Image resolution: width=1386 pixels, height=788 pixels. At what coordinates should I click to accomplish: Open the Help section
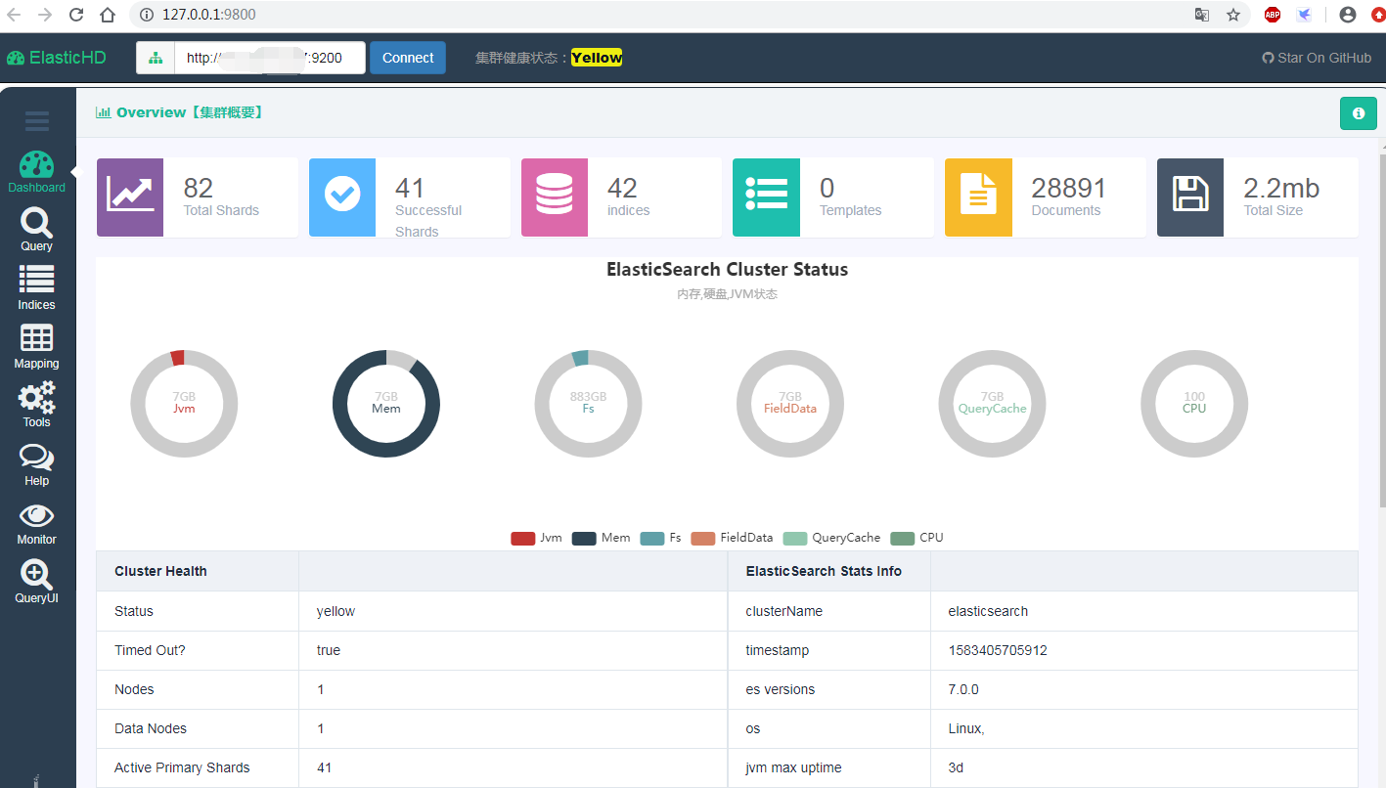tap(36, 464)
